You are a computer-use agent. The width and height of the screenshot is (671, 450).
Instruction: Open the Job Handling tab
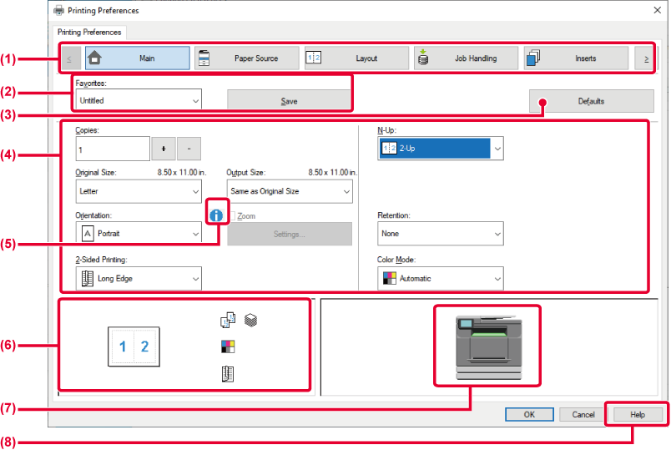click(466, 58)
